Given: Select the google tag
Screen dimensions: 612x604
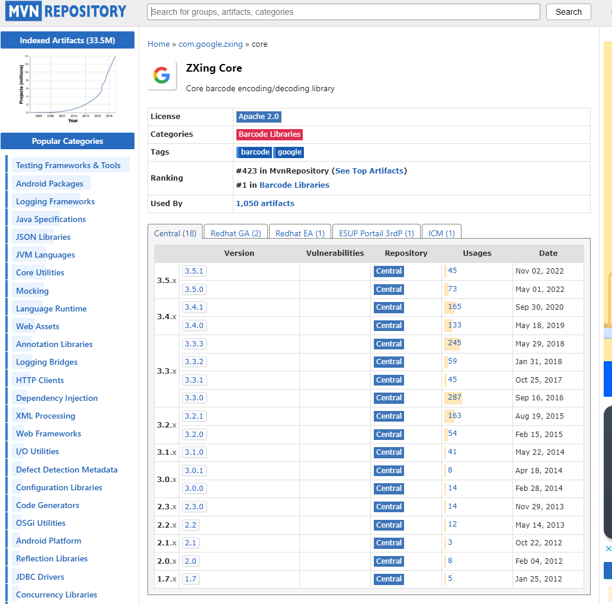Looking at the screenshot, I should (289, 152).
